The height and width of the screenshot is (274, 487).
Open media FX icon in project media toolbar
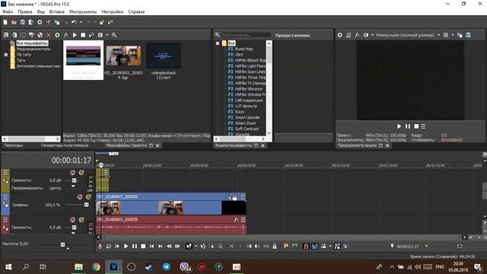pos(66,35)
